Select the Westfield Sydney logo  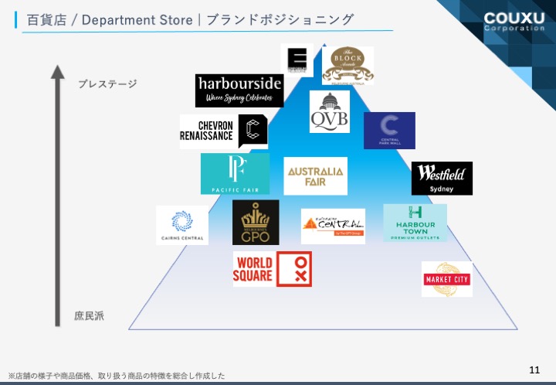(x=442, y=179)
